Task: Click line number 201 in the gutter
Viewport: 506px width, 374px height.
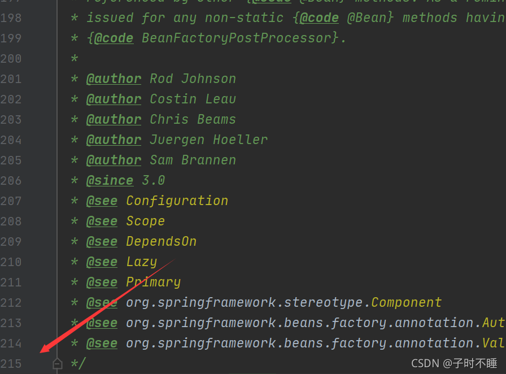Action: (x=11, y=79)
